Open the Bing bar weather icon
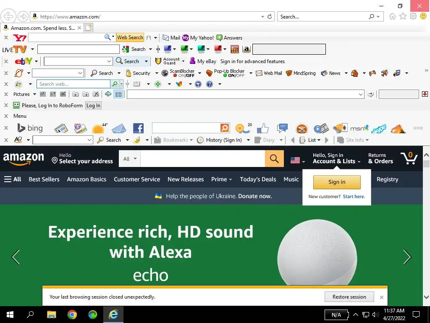The height and width of the screenshot is (323, 430). (99, 128)
